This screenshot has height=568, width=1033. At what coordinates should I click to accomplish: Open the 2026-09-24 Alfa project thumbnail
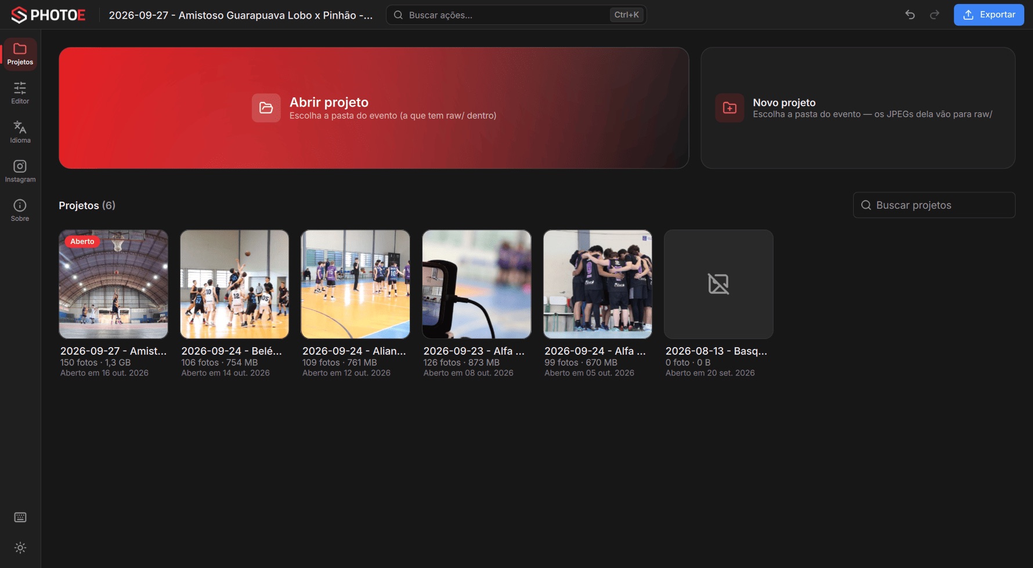click(x=598, y=284)
